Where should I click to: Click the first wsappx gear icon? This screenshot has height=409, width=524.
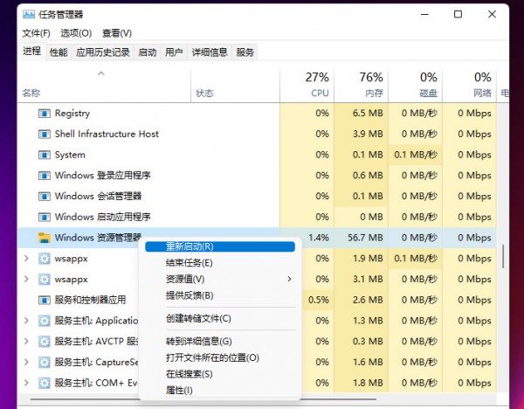(45, 259)
